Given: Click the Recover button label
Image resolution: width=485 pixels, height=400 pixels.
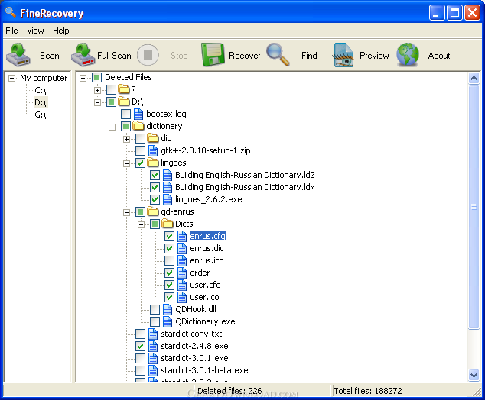Looking at the screenshot, I should 244,56.
